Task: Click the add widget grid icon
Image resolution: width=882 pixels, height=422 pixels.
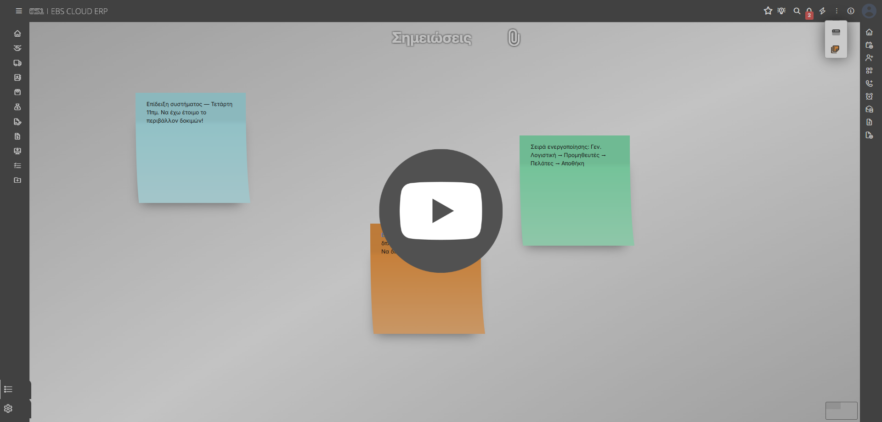Action: (x=869, y=71)
